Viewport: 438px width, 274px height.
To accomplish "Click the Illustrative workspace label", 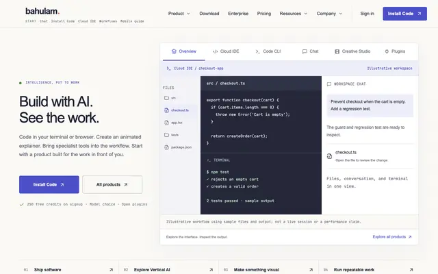I will coord(389,68).
